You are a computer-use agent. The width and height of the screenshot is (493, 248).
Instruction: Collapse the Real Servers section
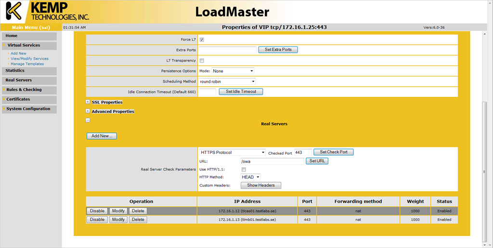(88, 120)
